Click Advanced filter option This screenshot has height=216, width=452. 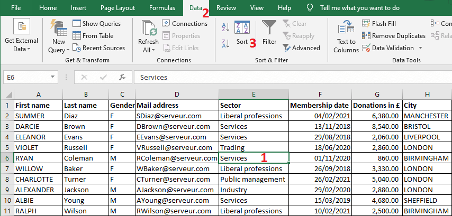(301, 48)
